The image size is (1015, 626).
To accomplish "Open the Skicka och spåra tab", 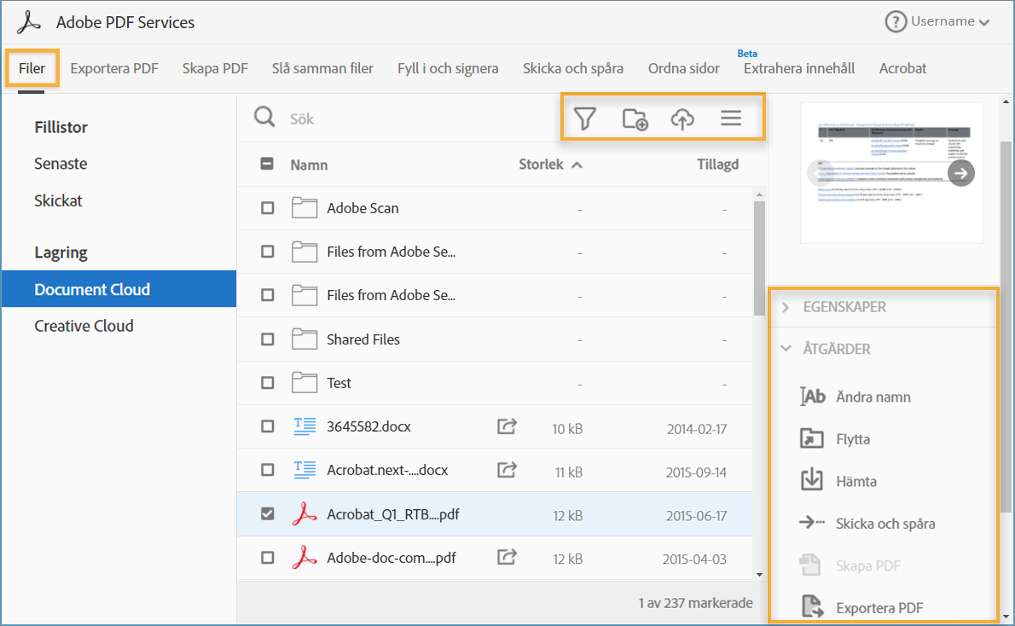I will click(573, 68).
